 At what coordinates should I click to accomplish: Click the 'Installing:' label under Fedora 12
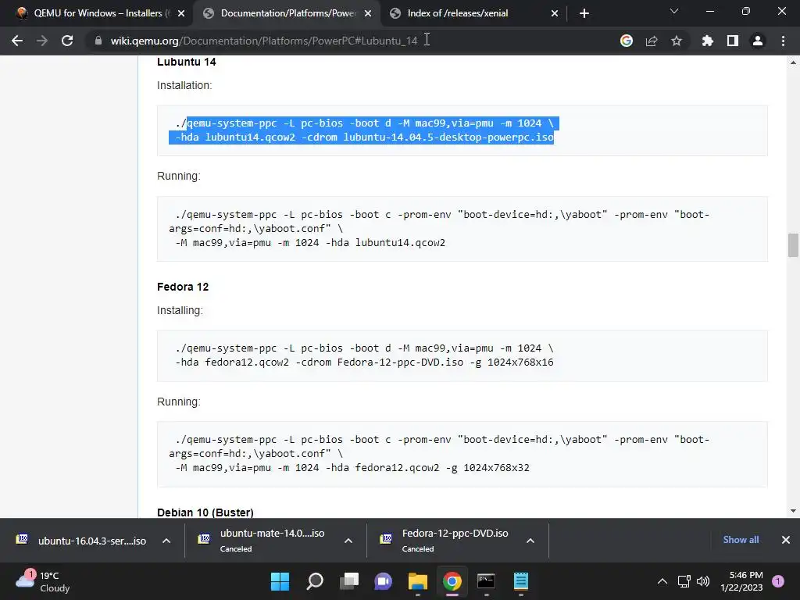(180, 310)
